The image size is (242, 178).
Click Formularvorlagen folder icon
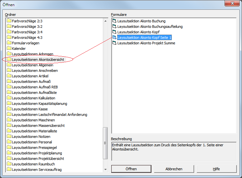[x=9, y=43]
